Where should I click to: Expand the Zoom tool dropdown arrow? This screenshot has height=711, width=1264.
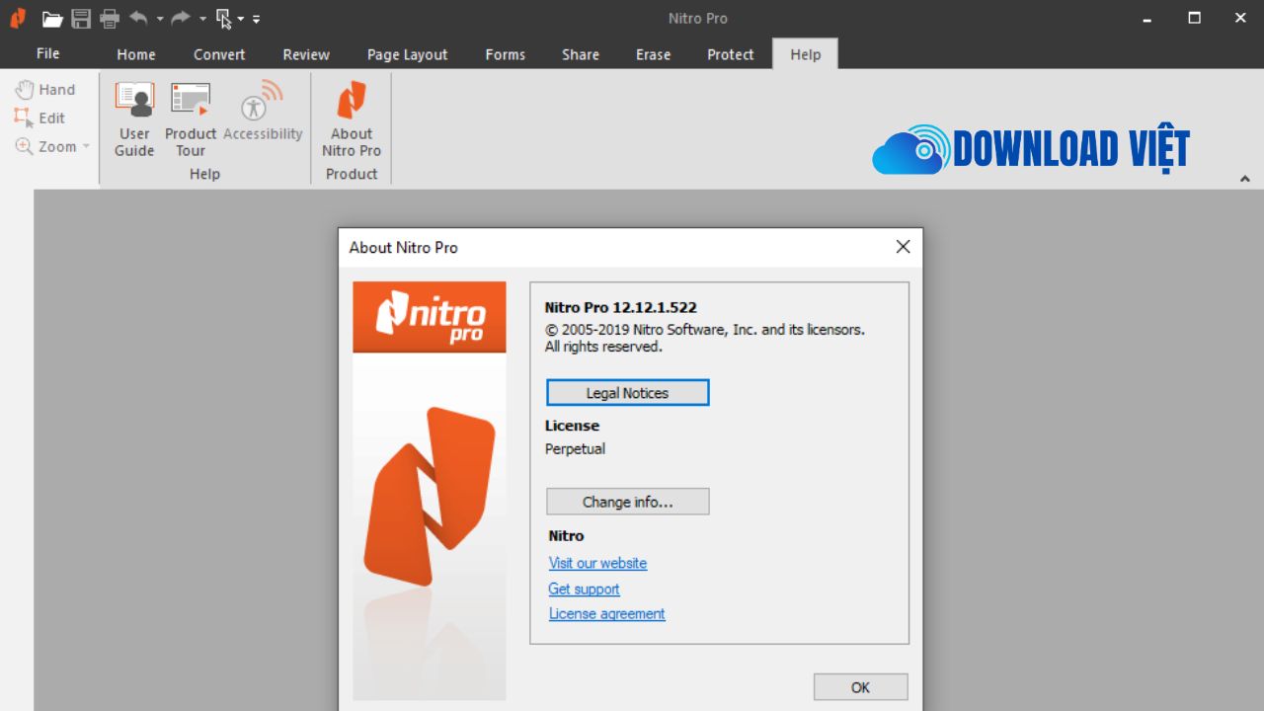pyautogui.click(x=86, y=146)
